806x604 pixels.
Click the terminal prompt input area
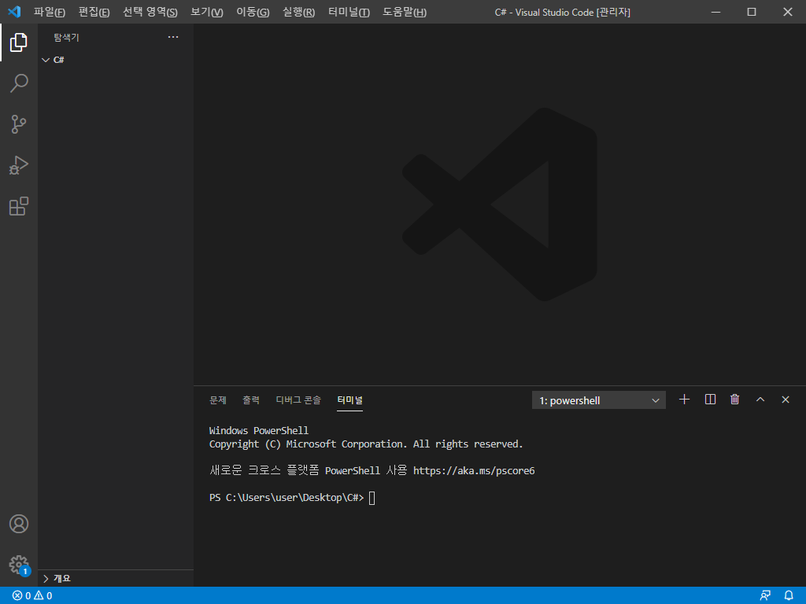(x=372, y=498)
